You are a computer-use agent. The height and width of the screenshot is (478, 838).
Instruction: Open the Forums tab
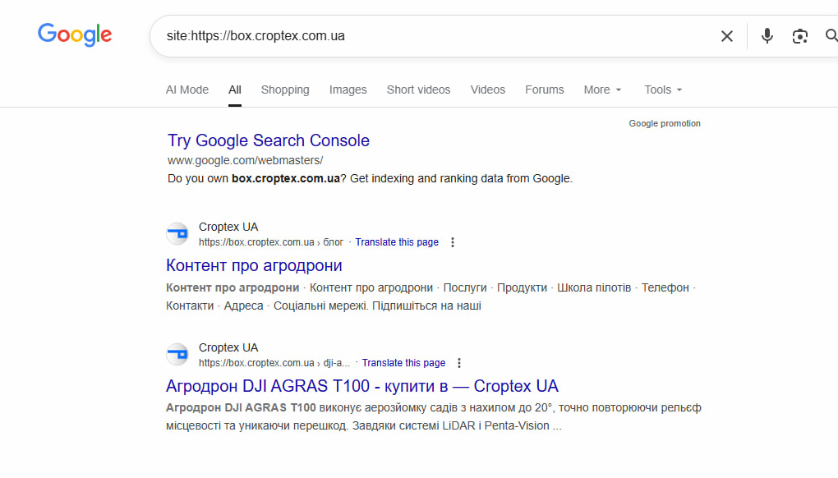point(545,90)
